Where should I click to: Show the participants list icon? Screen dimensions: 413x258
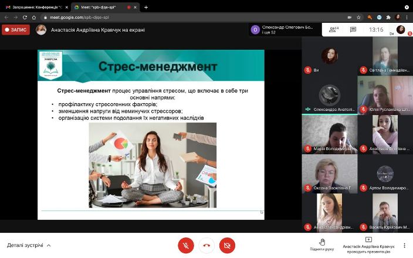pyautogui.click(x=334, y=29)
